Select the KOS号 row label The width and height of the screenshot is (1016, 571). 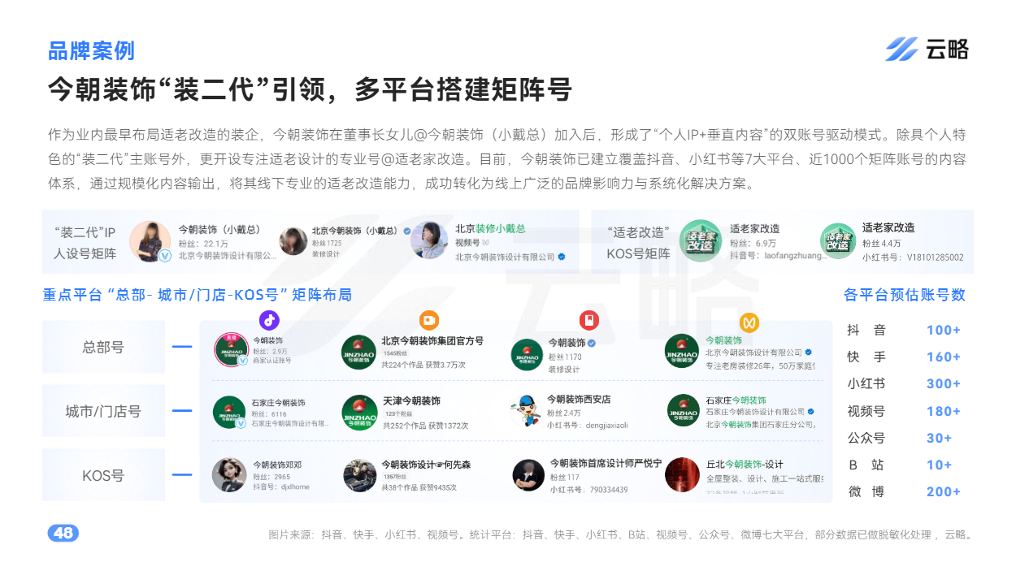[103, 475]
